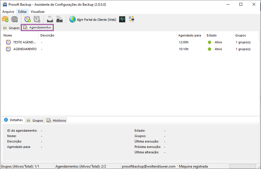Click the Última execução label
This screenshot has width=261, height=169.
click(x=147, y=141)
